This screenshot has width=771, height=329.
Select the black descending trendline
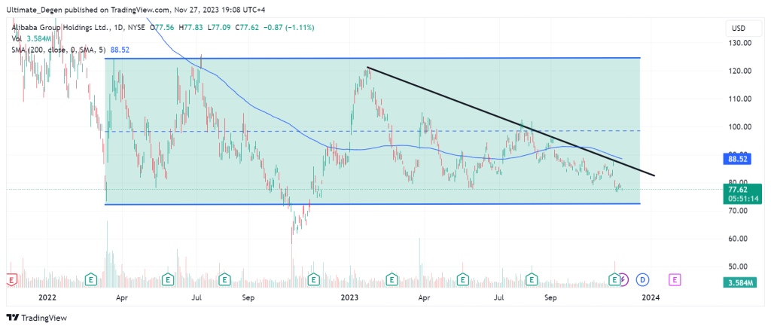(x=511, y=121)
